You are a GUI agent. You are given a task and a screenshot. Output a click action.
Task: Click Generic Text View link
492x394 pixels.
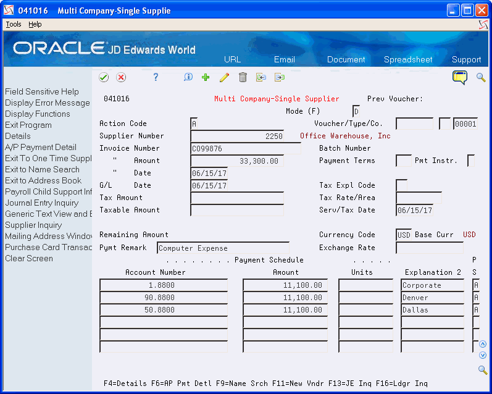48,214
